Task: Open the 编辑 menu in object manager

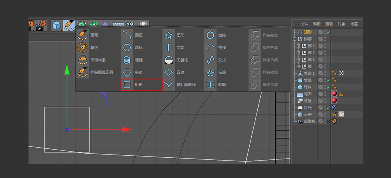Action: (317, 24)
